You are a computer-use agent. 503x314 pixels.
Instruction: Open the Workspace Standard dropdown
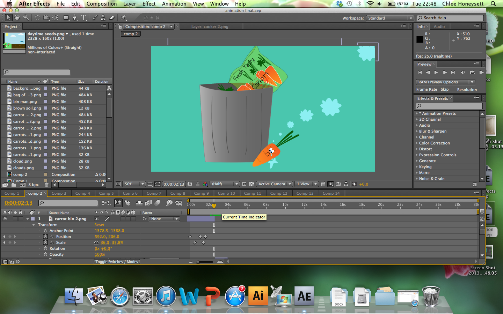pos(389,18)
